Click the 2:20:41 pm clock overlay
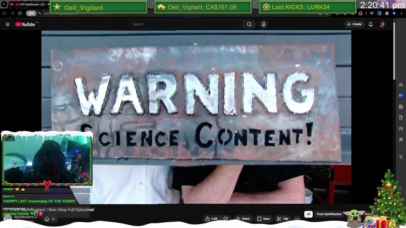The height and width of the screenshot is (228, 406). [382, 5]
